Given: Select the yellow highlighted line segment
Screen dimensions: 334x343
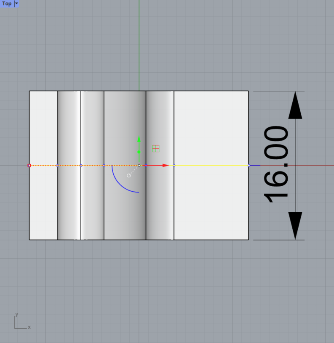Looking at the screenshot, I should [x=211, y=166].
